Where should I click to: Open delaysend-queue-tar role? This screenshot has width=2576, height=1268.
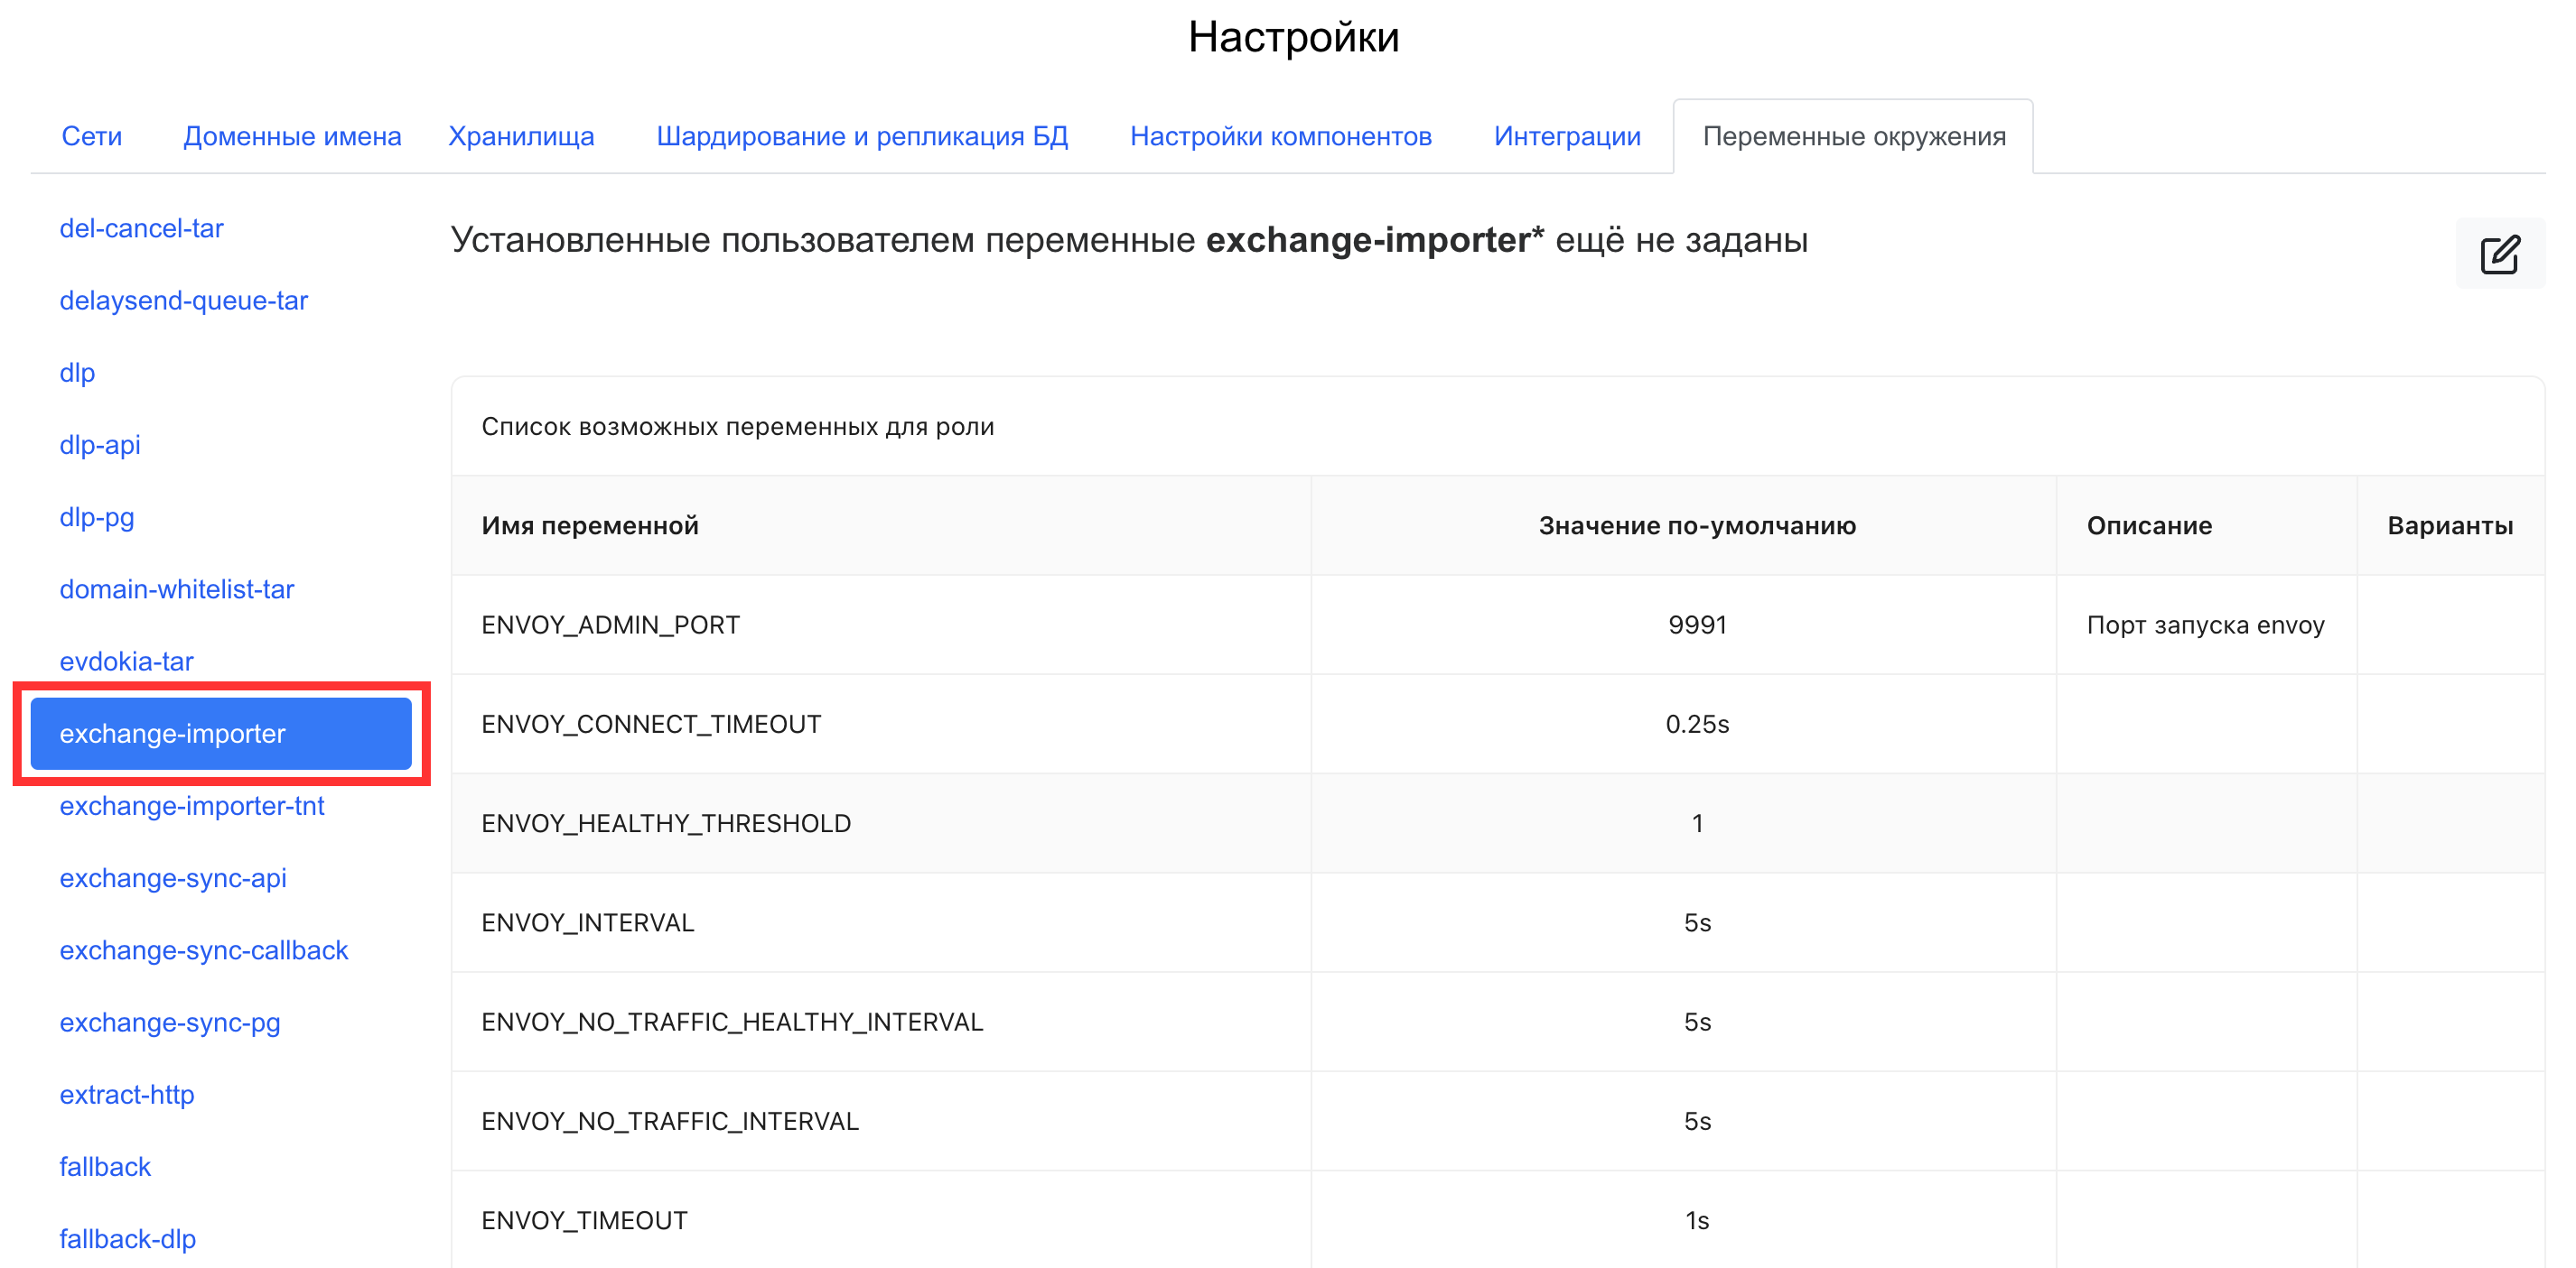coord(183,300)
